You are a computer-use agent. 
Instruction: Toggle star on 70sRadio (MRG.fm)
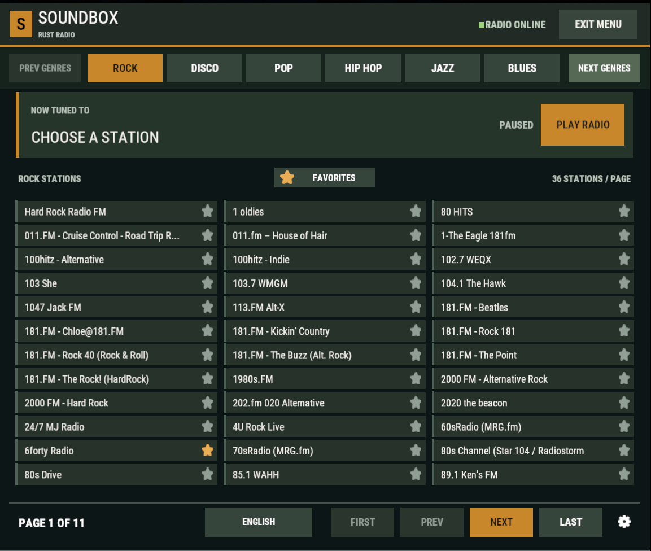tap(416, 451)
